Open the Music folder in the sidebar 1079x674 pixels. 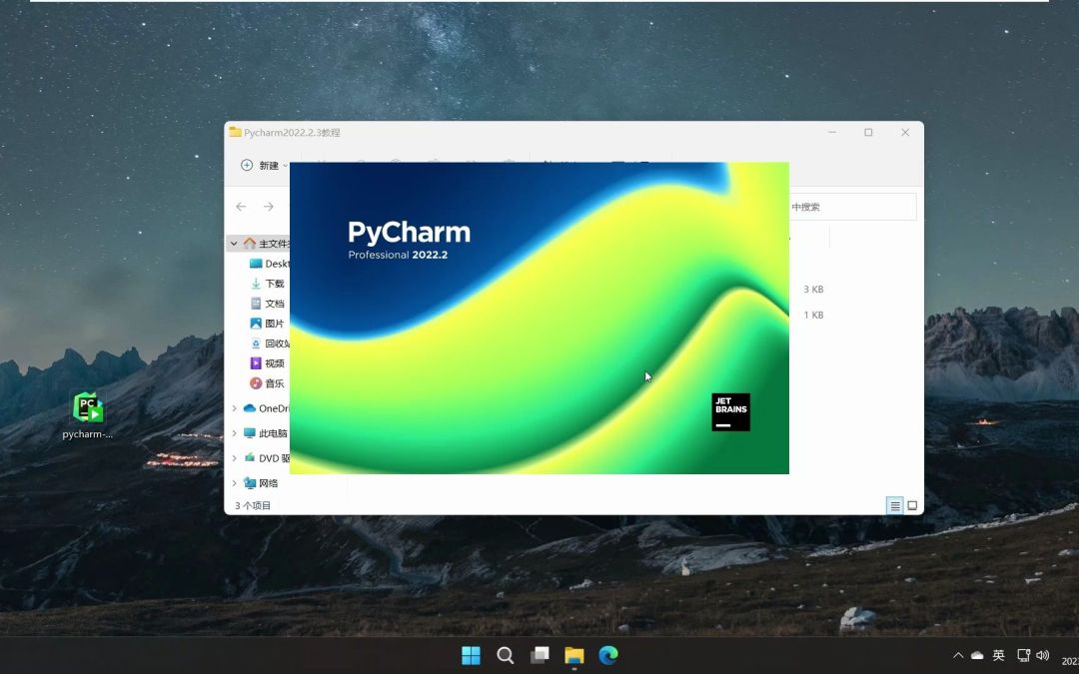269,382
